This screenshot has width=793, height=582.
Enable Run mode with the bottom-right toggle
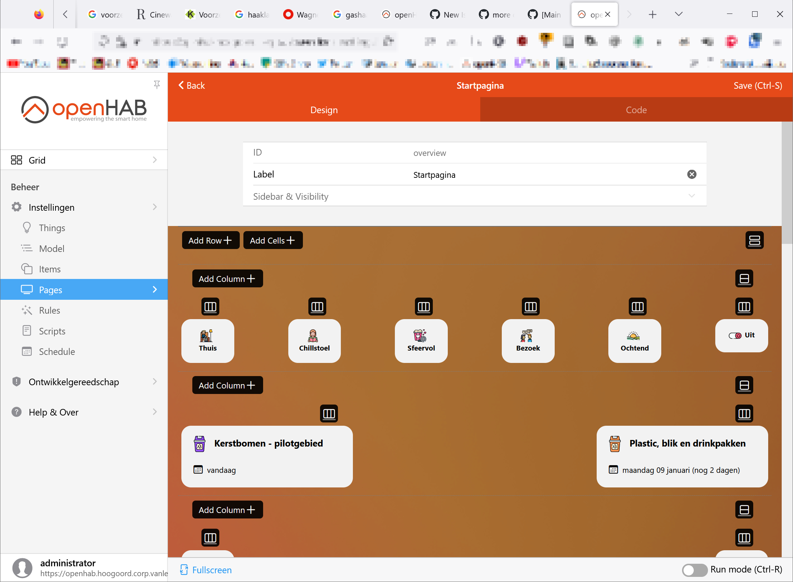click(694, 570)
